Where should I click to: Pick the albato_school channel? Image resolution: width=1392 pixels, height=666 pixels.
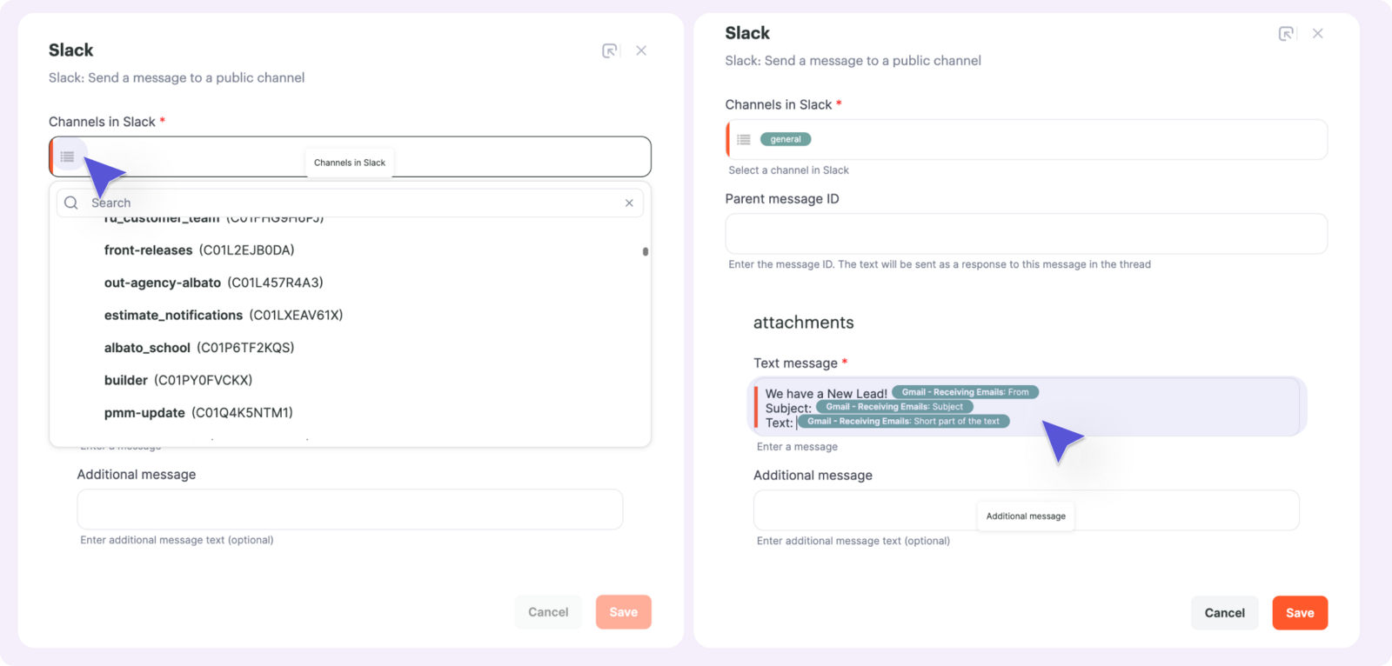pos(199,348)
